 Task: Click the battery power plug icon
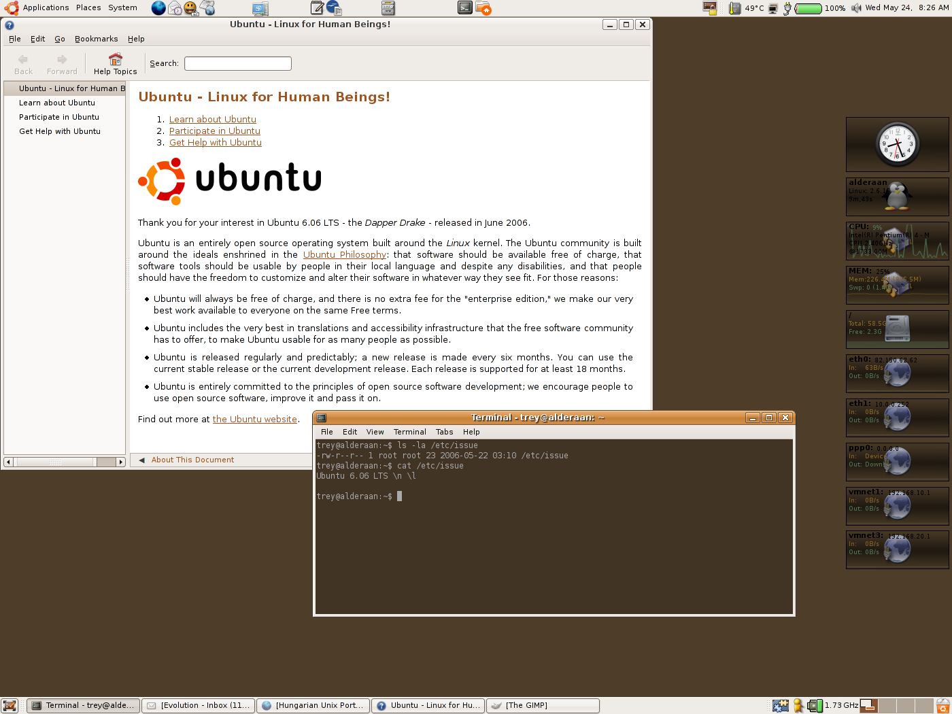point(787,8)
